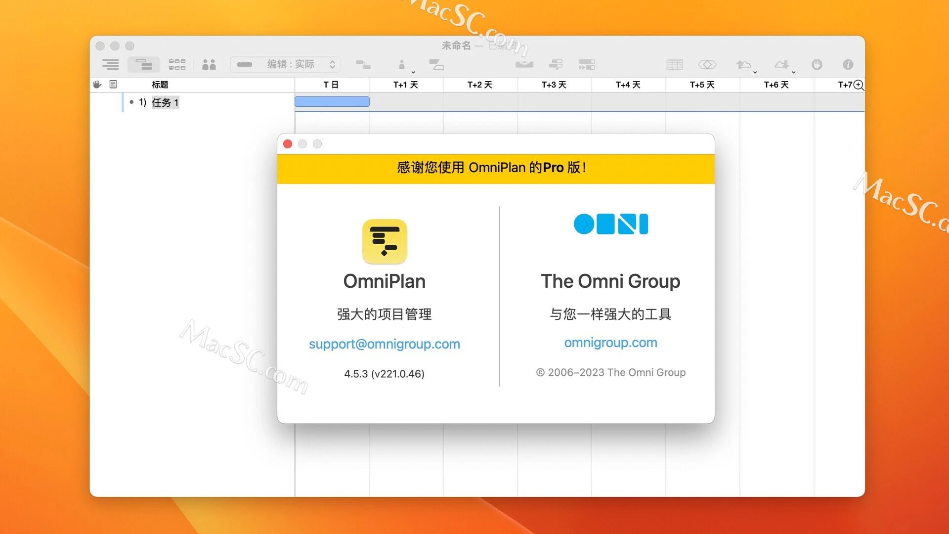This screenshot has width=949, height=534.
Task: Click the set baseline toolbar icon
Action: tap(524, 64)
